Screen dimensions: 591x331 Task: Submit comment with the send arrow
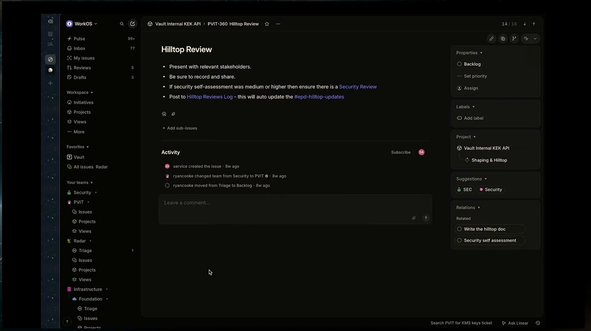426,218
